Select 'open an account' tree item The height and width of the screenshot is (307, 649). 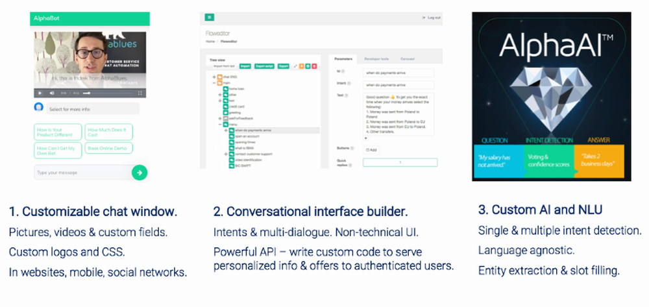(x=247, y=136)
